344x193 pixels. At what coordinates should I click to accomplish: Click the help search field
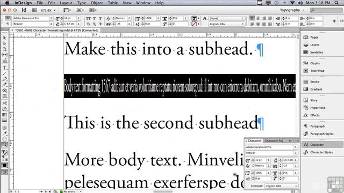[326, 10]
